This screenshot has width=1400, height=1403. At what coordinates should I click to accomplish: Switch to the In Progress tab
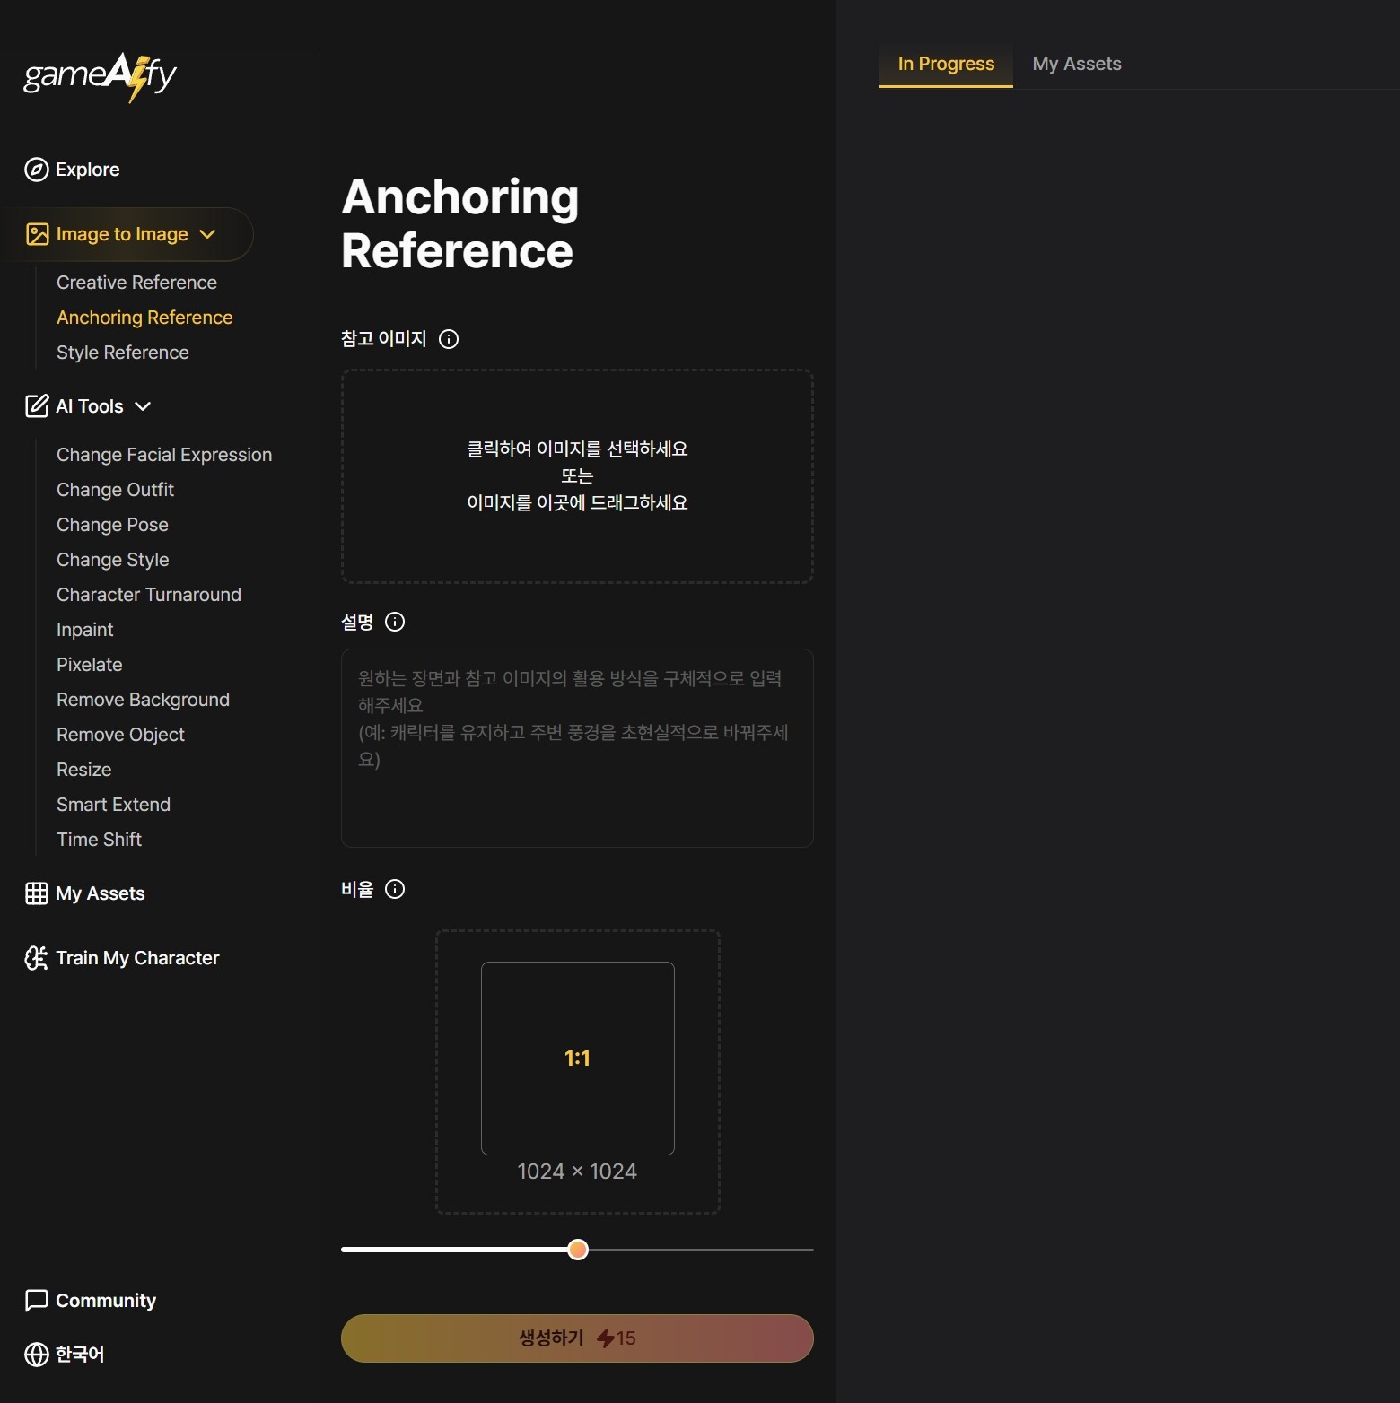click(946, 64)
